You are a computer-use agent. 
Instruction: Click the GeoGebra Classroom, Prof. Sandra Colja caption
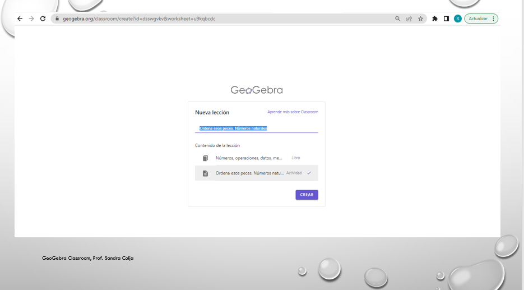[x=88, y=258]
